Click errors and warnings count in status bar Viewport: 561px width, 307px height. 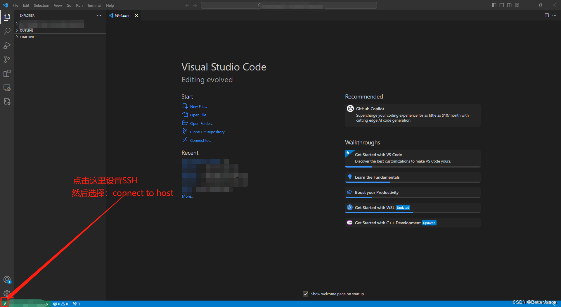click(61, 304)
